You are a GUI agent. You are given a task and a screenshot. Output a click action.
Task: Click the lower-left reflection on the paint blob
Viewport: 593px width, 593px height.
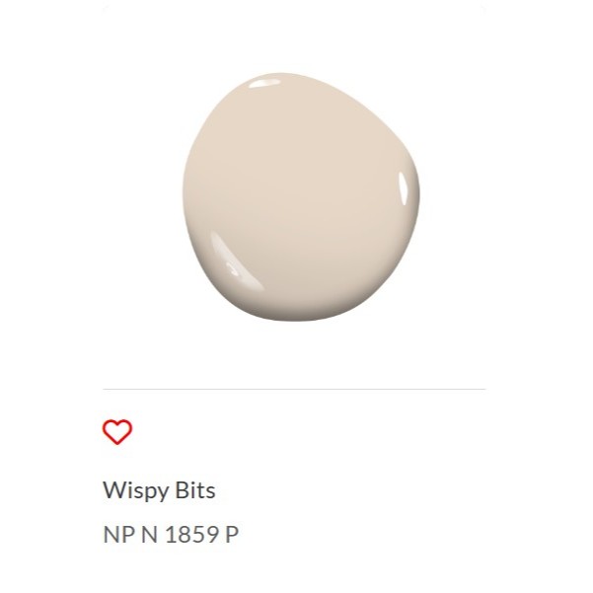[235, 260]
